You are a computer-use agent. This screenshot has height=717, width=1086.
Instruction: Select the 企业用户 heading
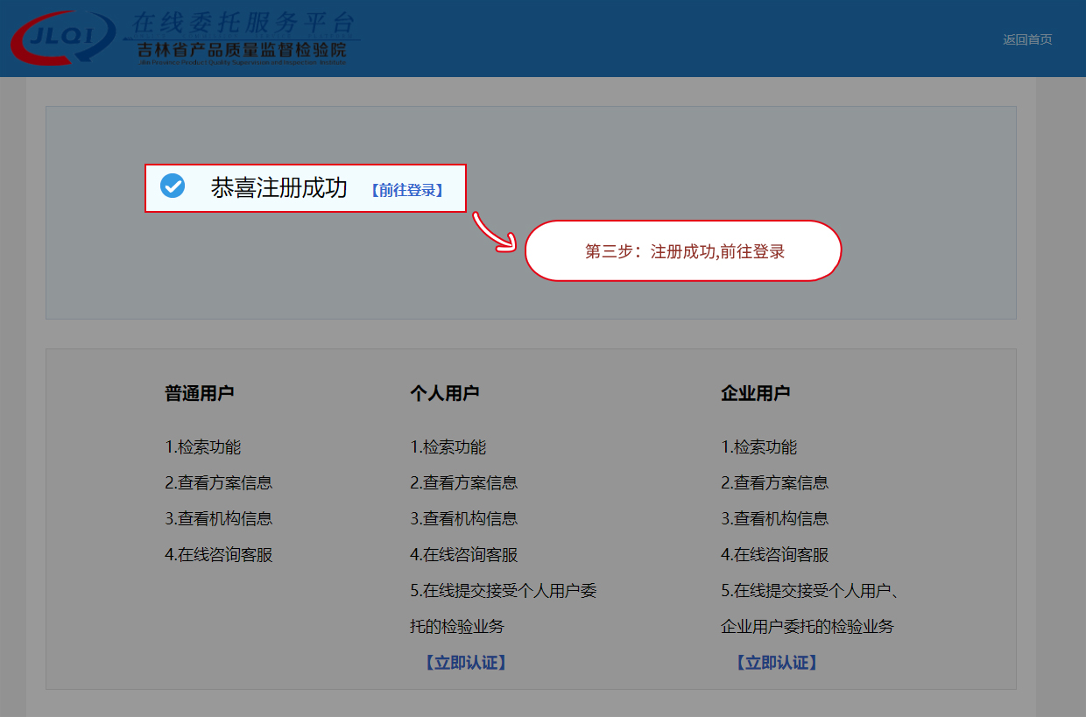755,393
